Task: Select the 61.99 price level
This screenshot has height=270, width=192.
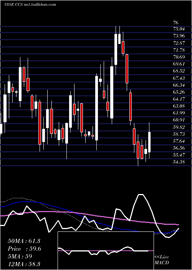Action: [179, 113]
